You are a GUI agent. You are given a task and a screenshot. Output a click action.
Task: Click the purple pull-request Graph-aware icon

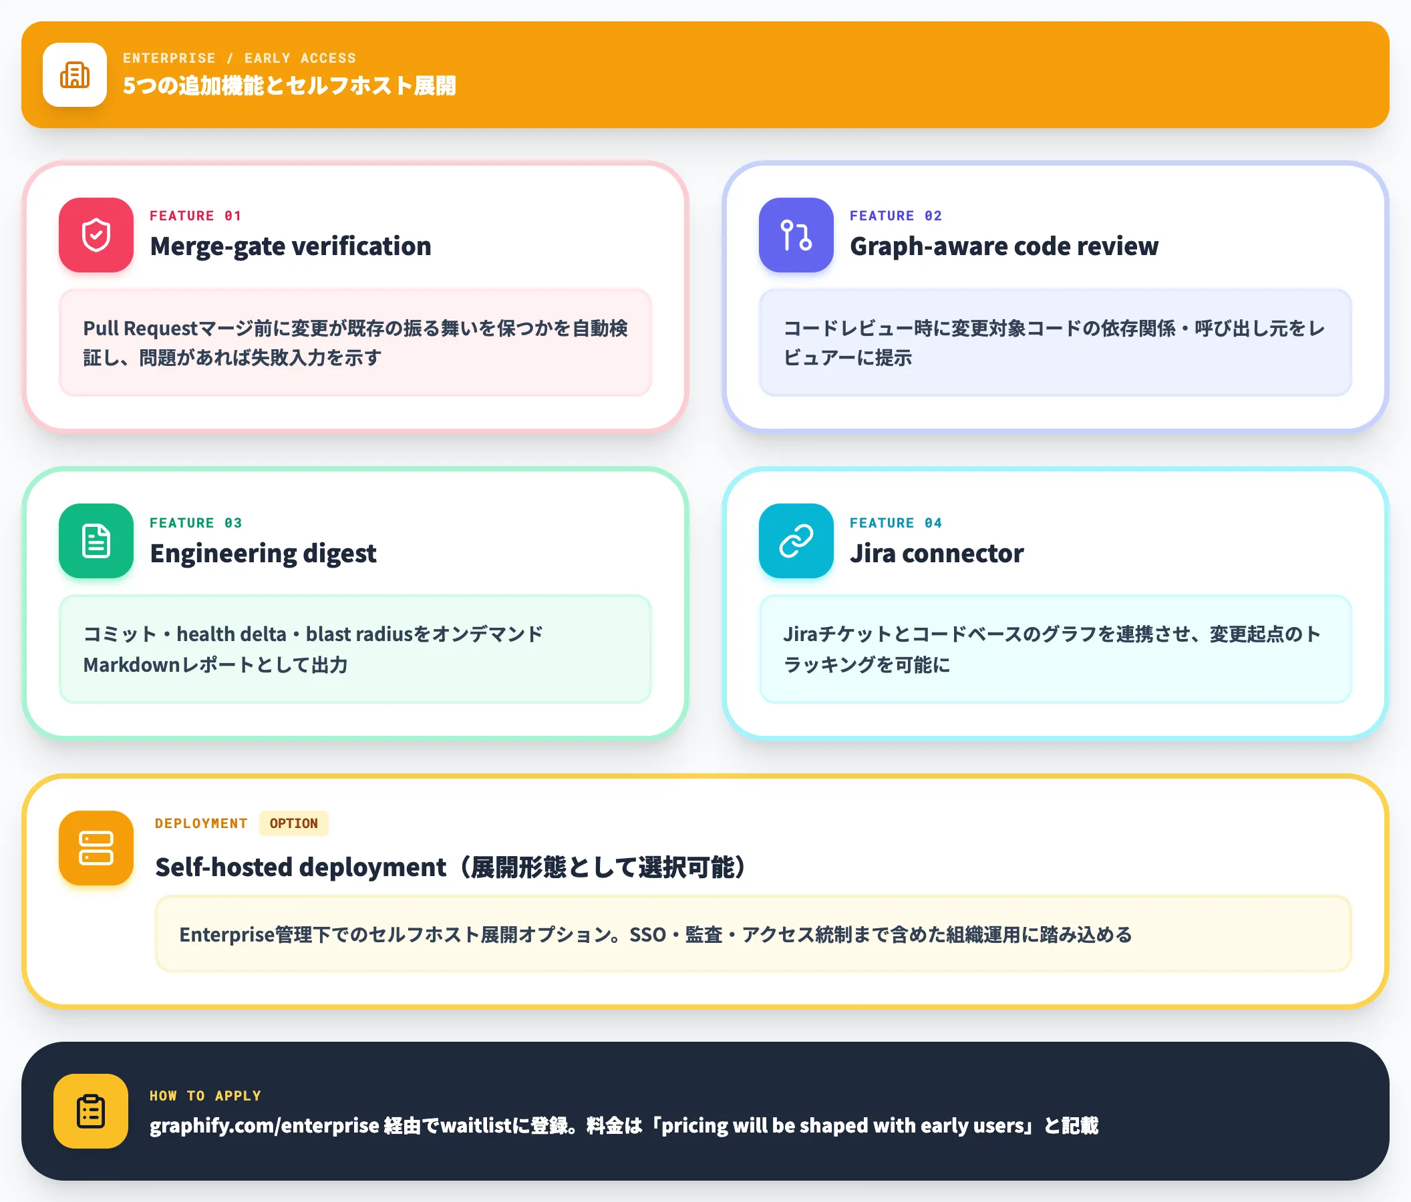[796, 235]
